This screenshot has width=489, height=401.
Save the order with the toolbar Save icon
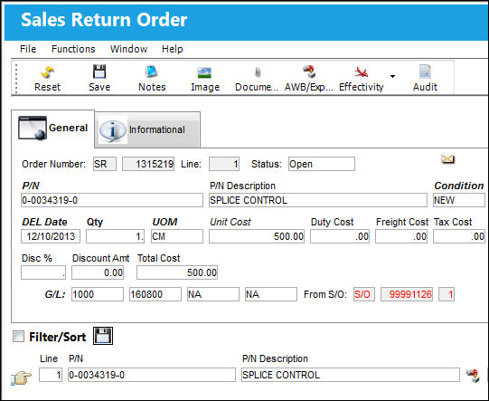click(99, 72)
